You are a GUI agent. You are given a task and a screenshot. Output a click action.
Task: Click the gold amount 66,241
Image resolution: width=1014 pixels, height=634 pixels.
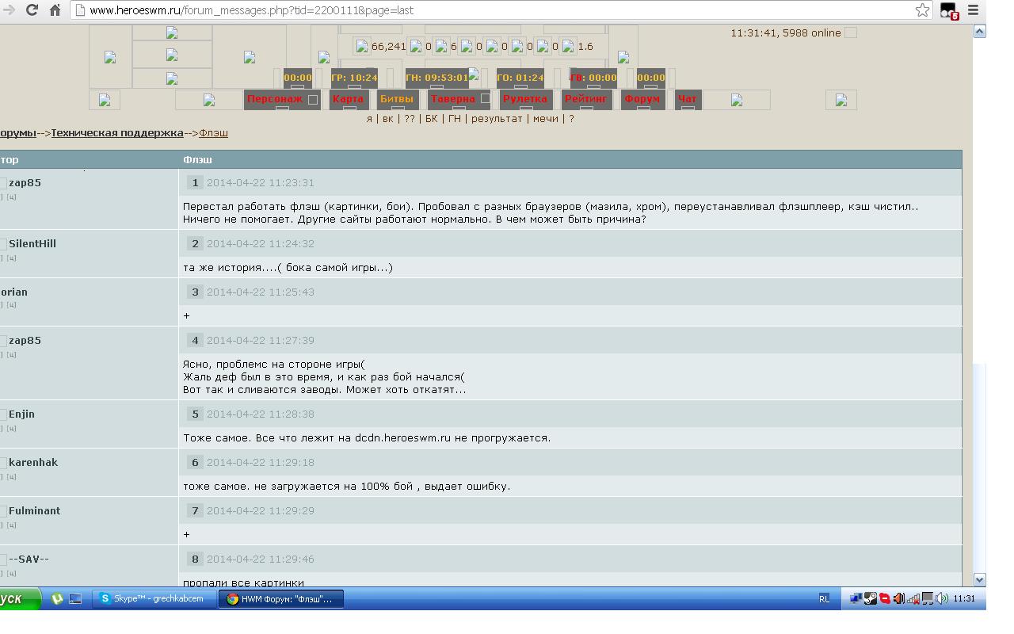pos(389,47)
